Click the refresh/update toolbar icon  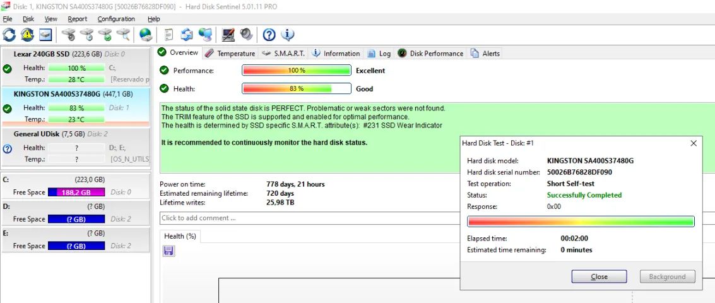[x=9, y=35]
